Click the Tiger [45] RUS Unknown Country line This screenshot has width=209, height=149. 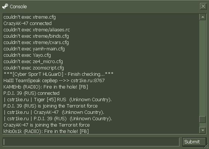[x=58, y=100]
